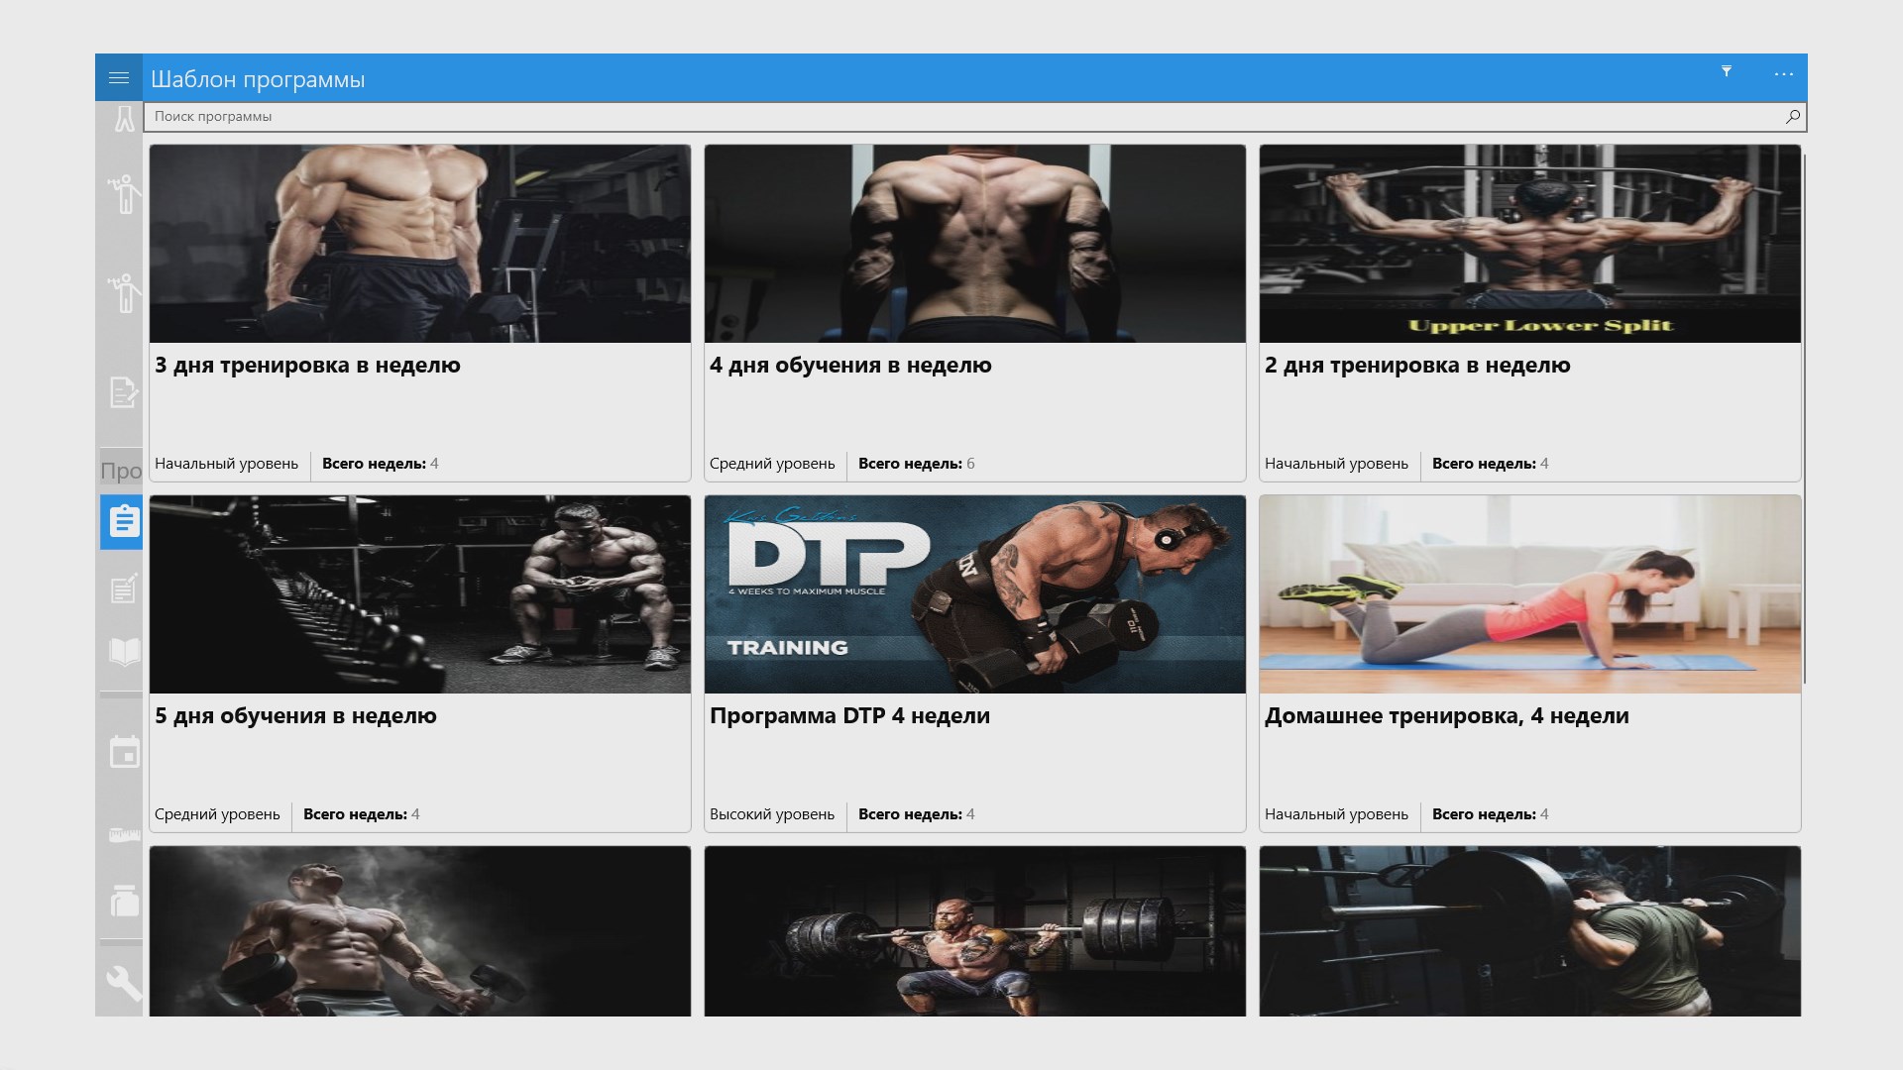Open the Upper Lower Split program image

pyautogui.click(x=1530, y=244)
